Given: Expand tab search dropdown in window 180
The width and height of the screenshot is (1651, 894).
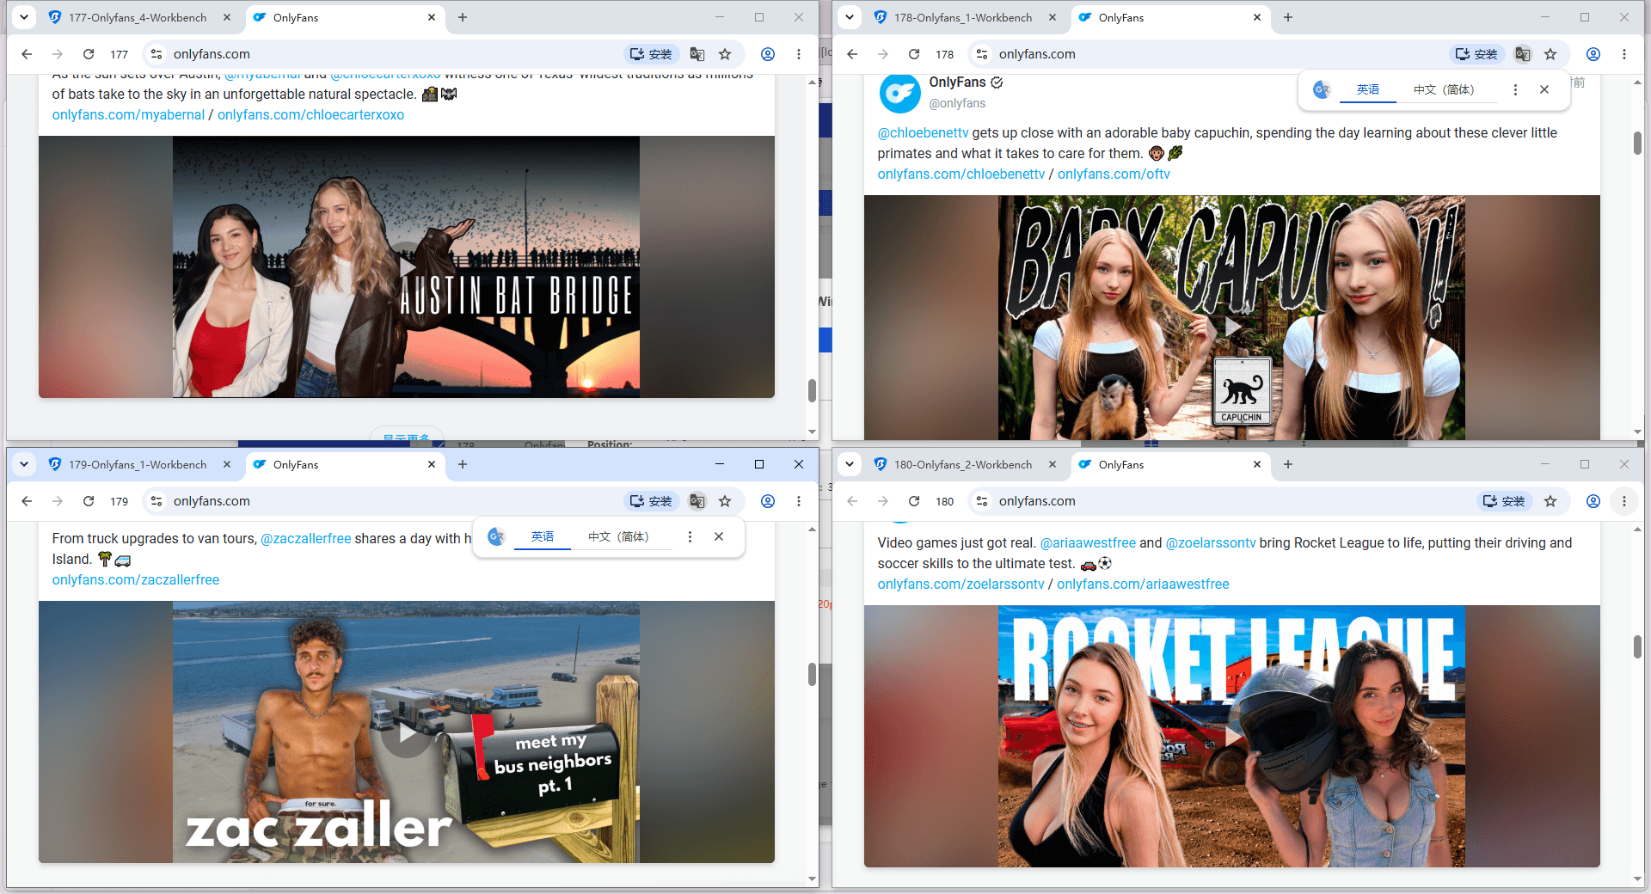Looking at the screenshot, I should pyautogui.click(x=850, y=464).
